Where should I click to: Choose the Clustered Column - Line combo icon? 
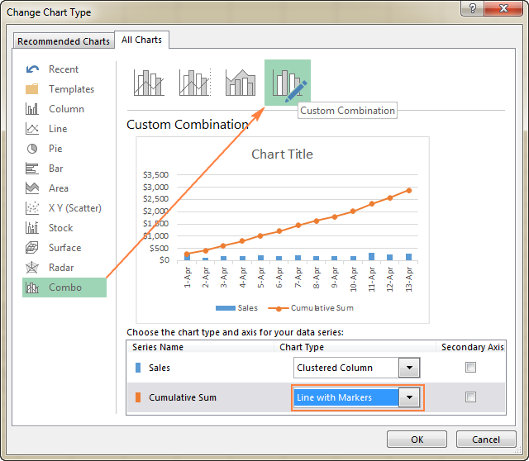pyautogui.click(x=149, y=83)
